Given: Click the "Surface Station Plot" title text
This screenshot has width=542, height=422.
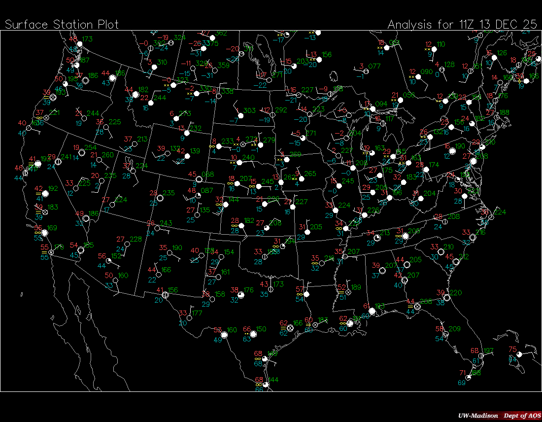Looking at the screenshot, I should click(x=62, y=24).
